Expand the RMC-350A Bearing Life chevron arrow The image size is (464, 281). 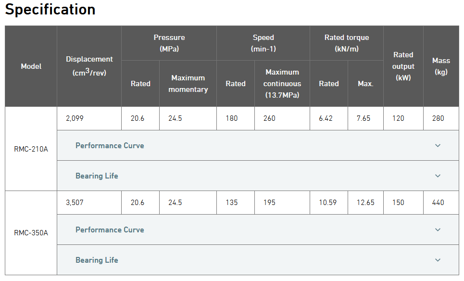[x=438, y=260]
